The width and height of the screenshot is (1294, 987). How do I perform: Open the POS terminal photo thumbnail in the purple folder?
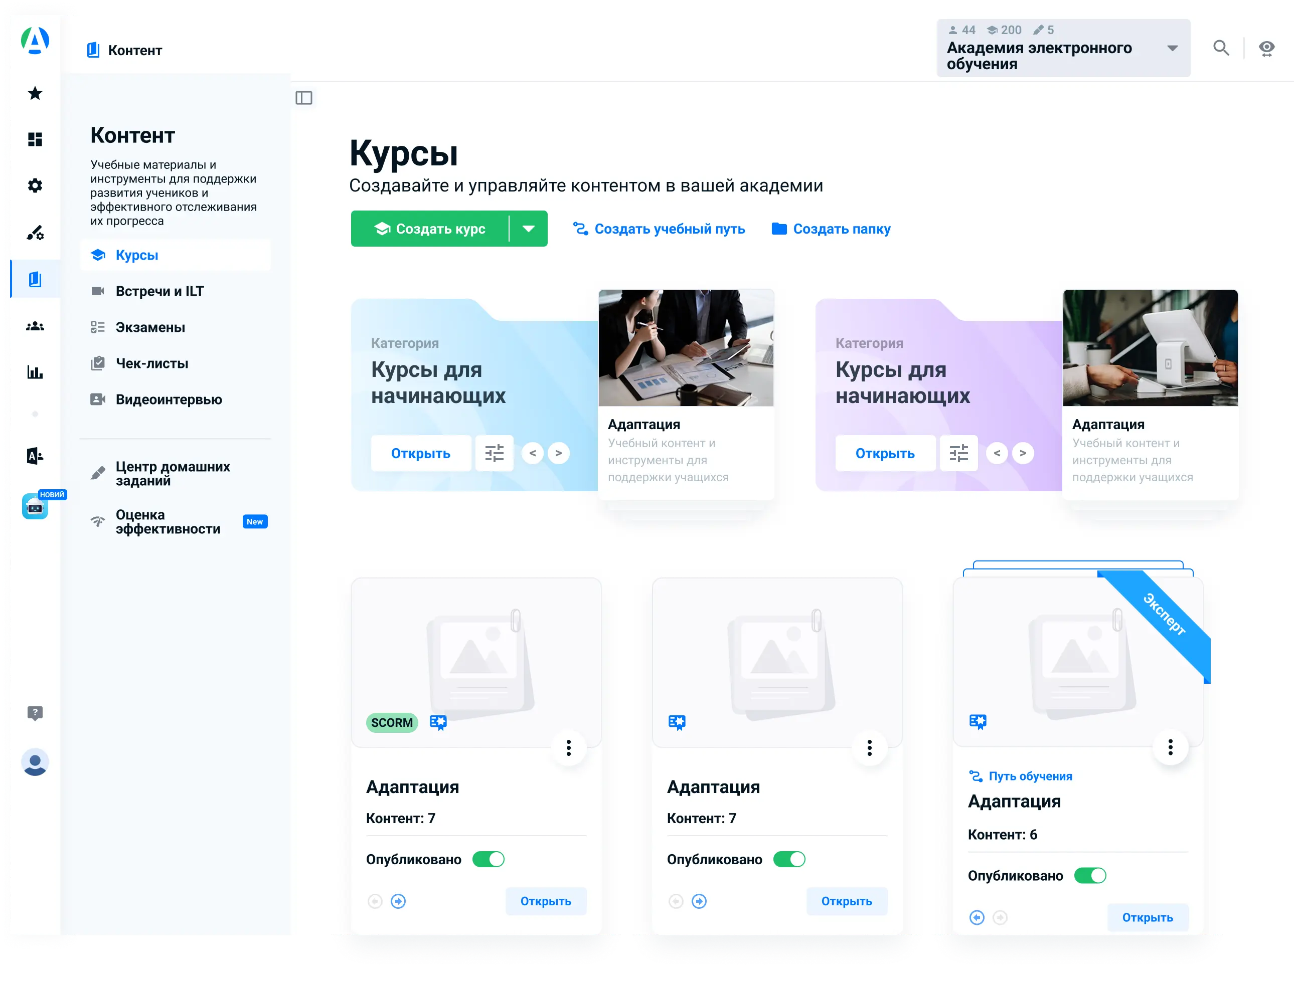coord(1151,348)
